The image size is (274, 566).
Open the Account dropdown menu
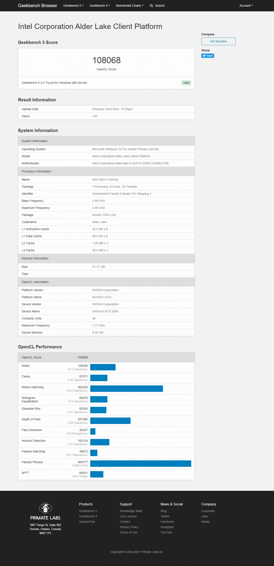pos(246,6)
